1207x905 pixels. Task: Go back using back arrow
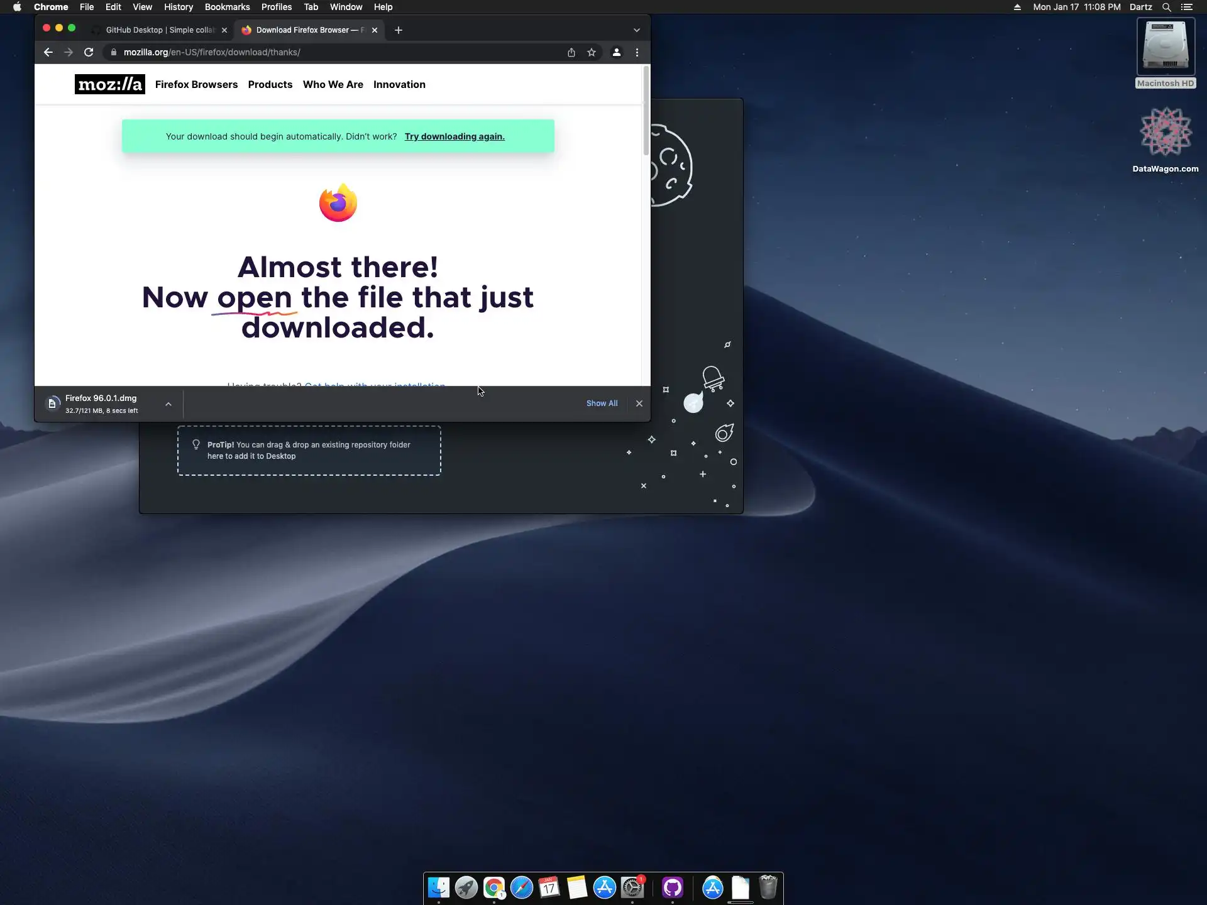click(48, 52)
